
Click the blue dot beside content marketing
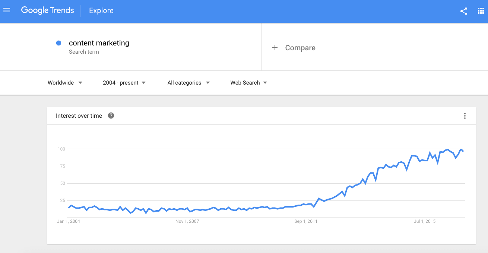pos(58,43)
